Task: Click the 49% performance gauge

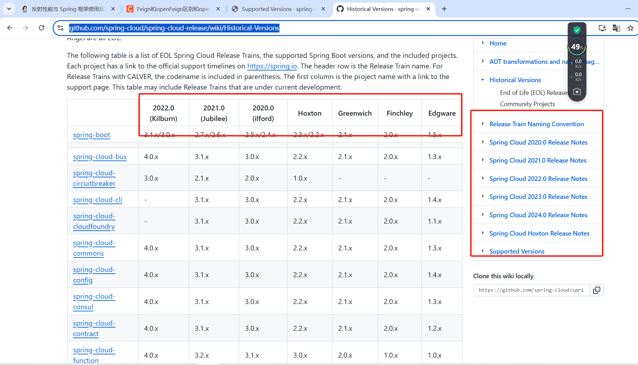Action: pyautogui.click(x=577, y=47)
